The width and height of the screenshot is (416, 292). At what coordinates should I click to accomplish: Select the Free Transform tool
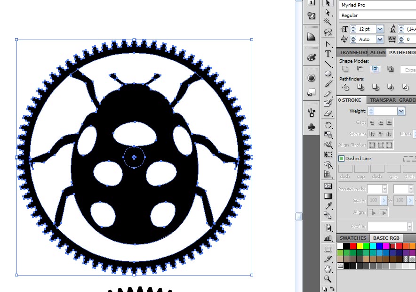(x=328, y=154)
